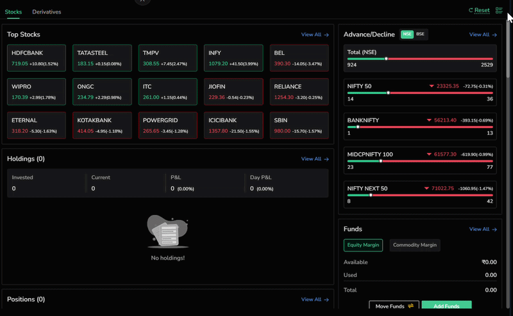
Task: Open View All for Funds
Action: 483,229
